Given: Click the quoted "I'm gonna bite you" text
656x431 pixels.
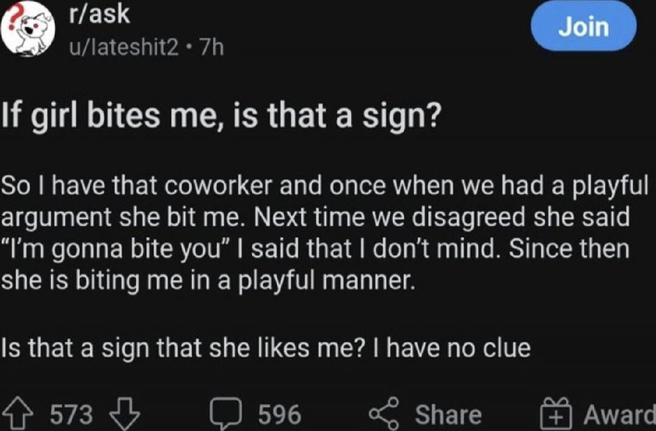Looking at the screenshot, I should click(124, 249).
